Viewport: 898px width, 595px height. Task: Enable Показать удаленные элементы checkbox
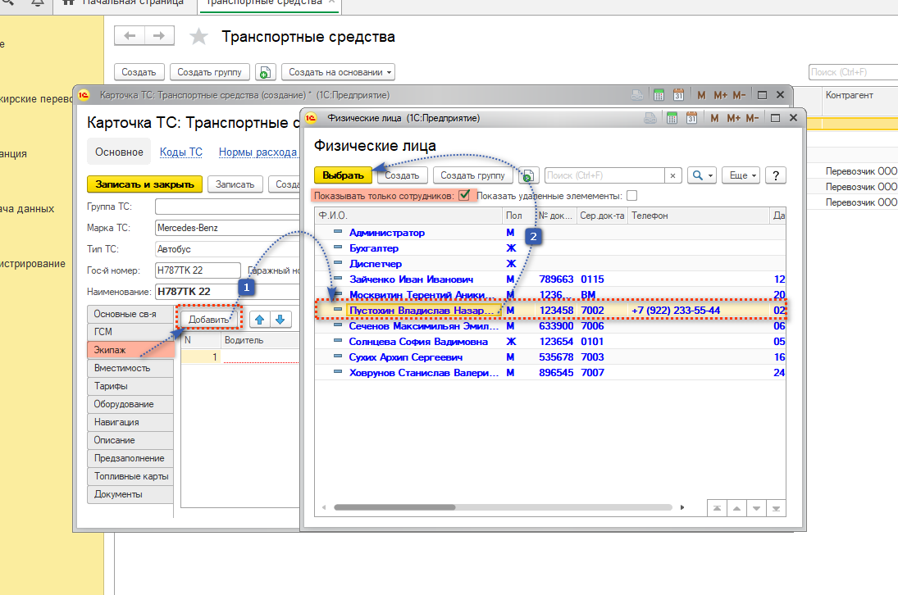[x=631, y=196]
